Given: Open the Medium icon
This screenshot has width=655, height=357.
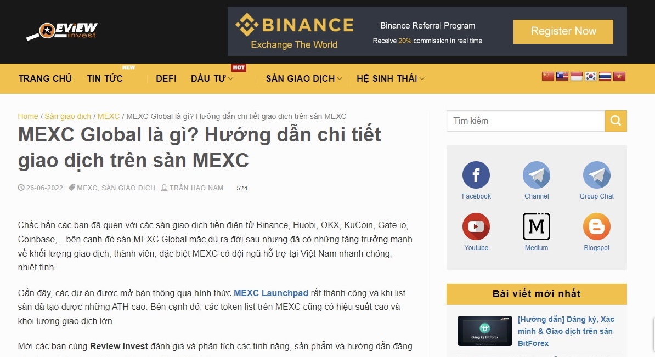Looking at the screenshot, I should click(537, 226).
